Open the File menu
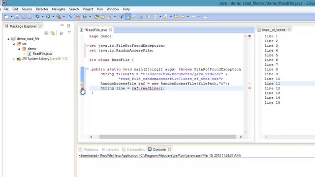315x177 pixels. [x=6, y=9]
